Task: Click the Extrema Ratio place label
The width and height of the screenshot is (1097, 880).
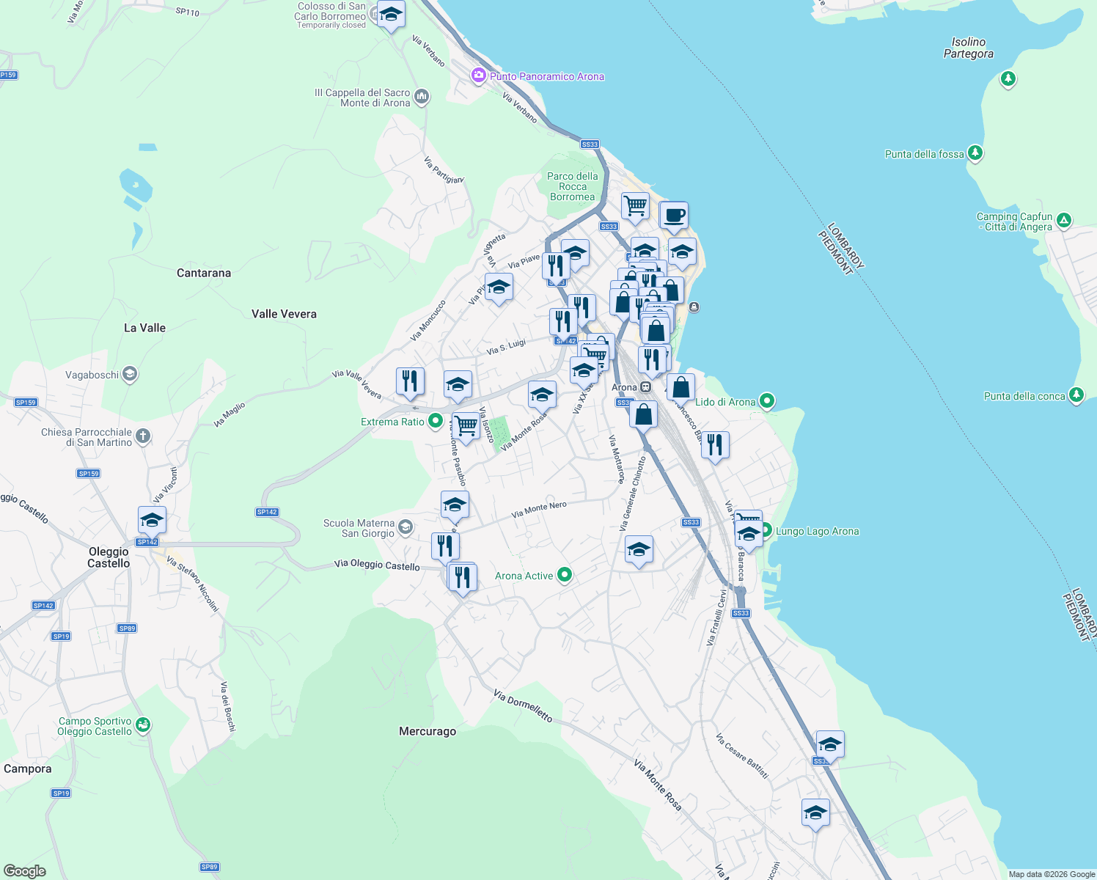Action: point(393,422)
